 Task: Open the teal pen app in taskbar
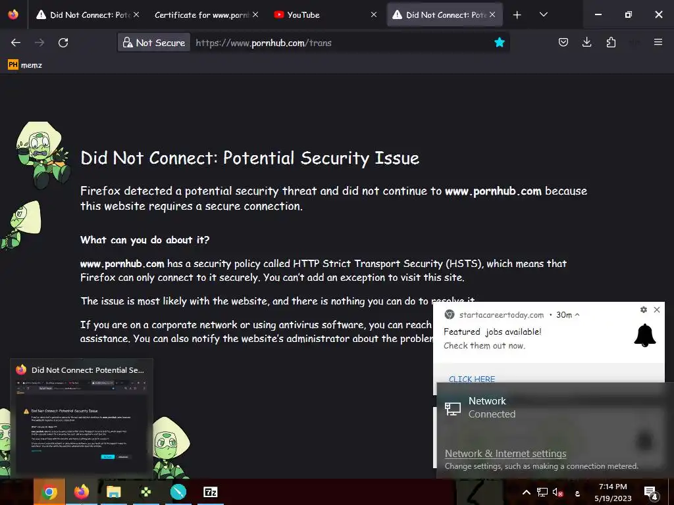(178, 492)
